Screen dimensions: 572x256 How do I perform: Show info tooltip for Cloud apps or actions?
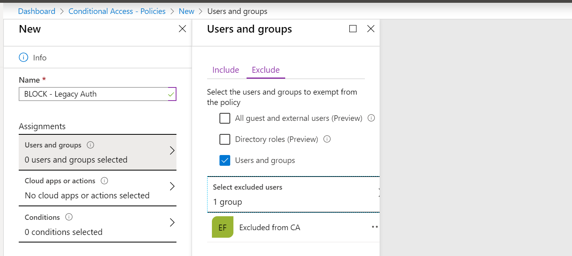tap(104, 181)
